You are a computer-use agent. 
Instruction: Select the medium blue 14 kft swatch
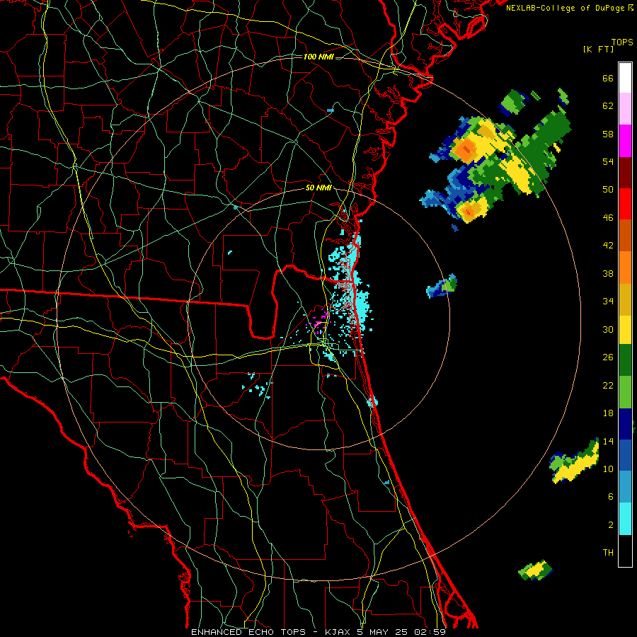(x=625, y=455)
